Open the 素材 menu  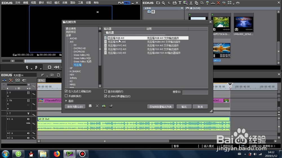point(41,3)
